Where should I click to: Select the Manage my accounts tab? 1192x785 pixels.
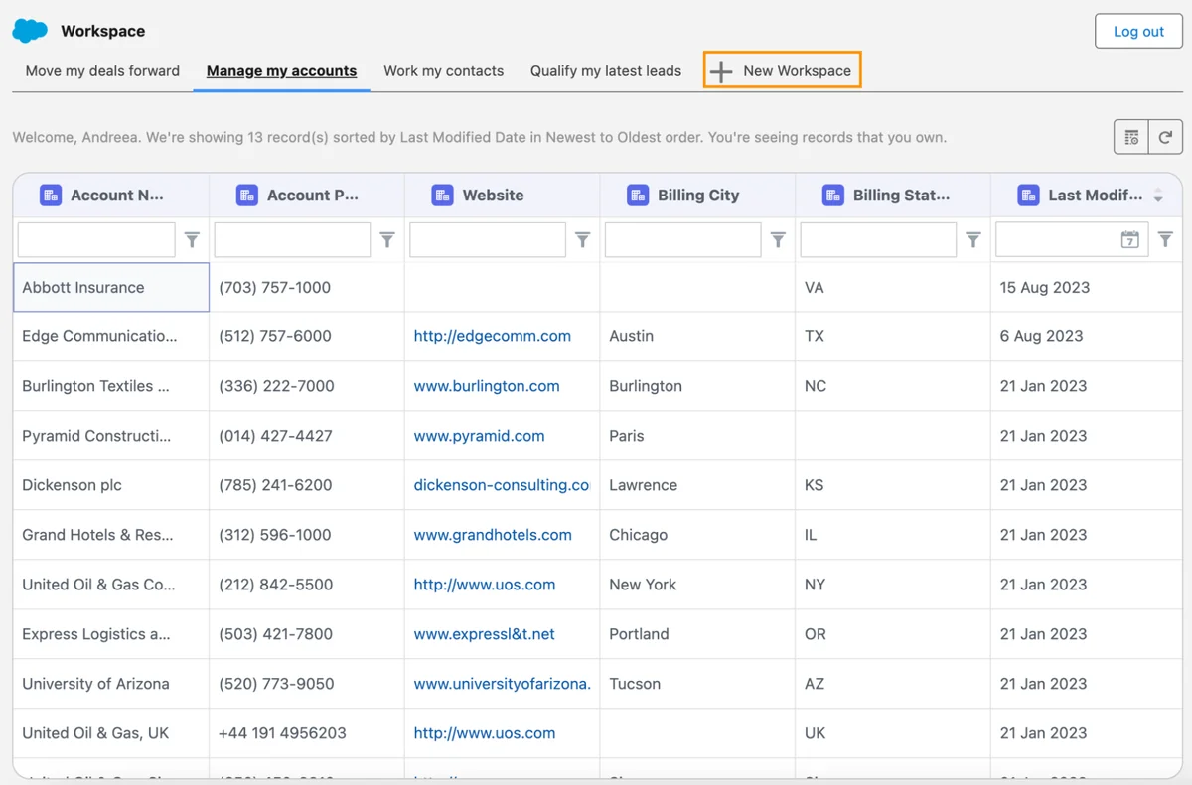click(281, 71)
